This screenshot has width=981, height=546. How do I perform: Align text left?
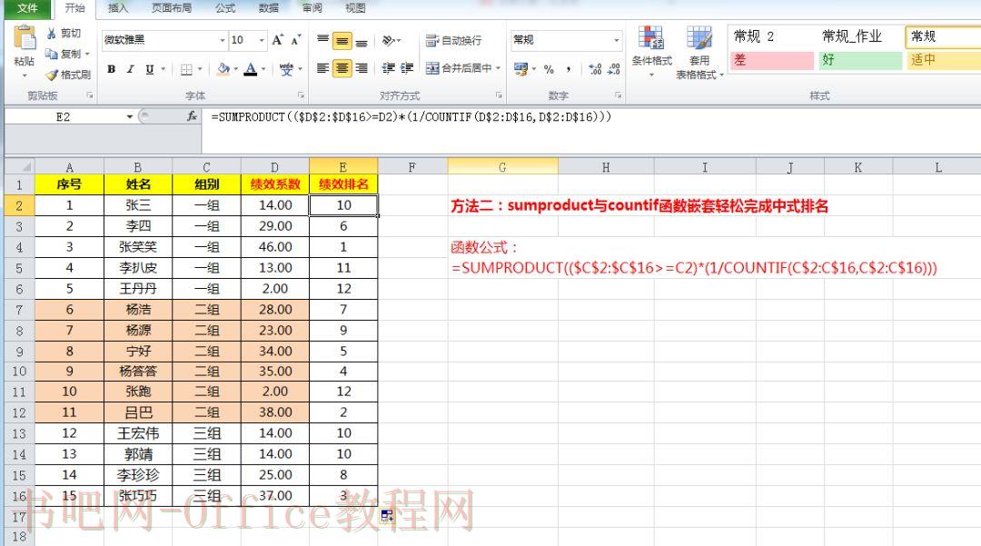tap(322, 68)
